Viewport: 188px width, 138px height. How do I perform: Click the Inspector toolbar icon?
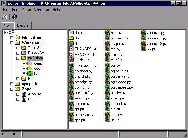(5, 17)
